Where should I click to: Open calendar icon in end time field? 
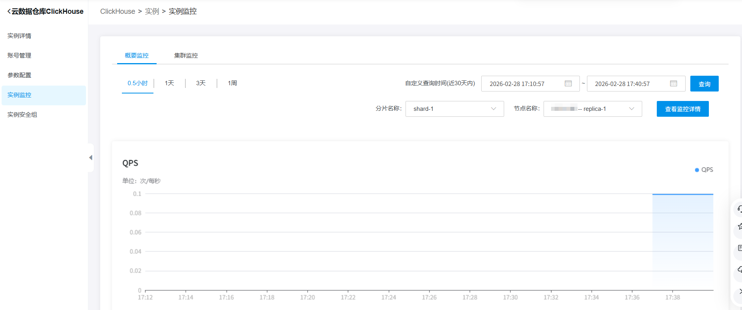673,84
